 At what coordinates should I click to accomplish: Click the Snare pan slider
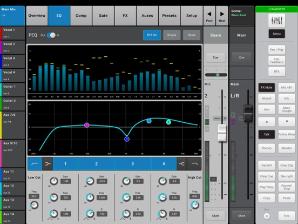(216, 75)
